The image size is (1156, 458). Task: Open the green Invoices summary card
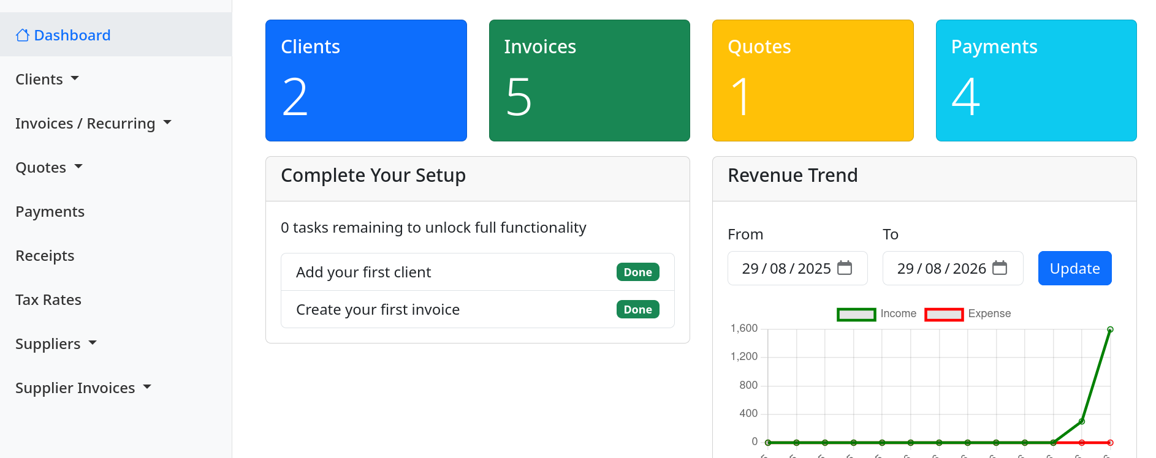(590, 80)
